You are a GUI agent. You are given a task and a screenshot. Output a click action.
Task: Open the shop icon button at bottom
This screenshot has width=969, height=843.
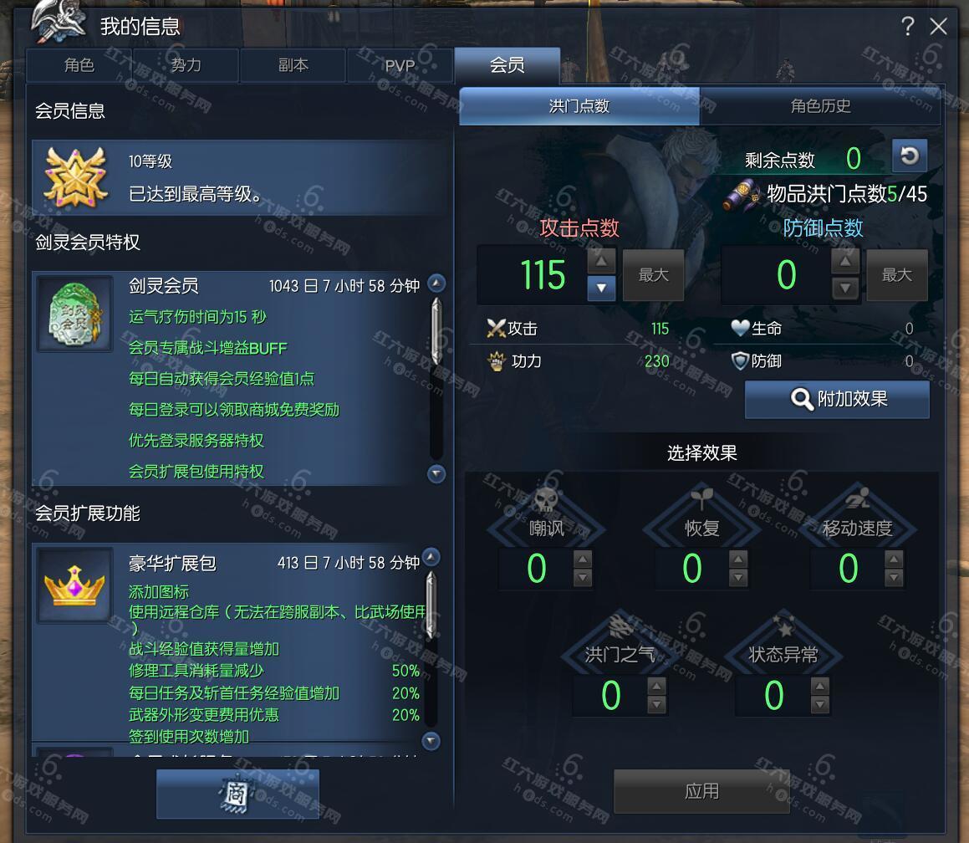237,794
